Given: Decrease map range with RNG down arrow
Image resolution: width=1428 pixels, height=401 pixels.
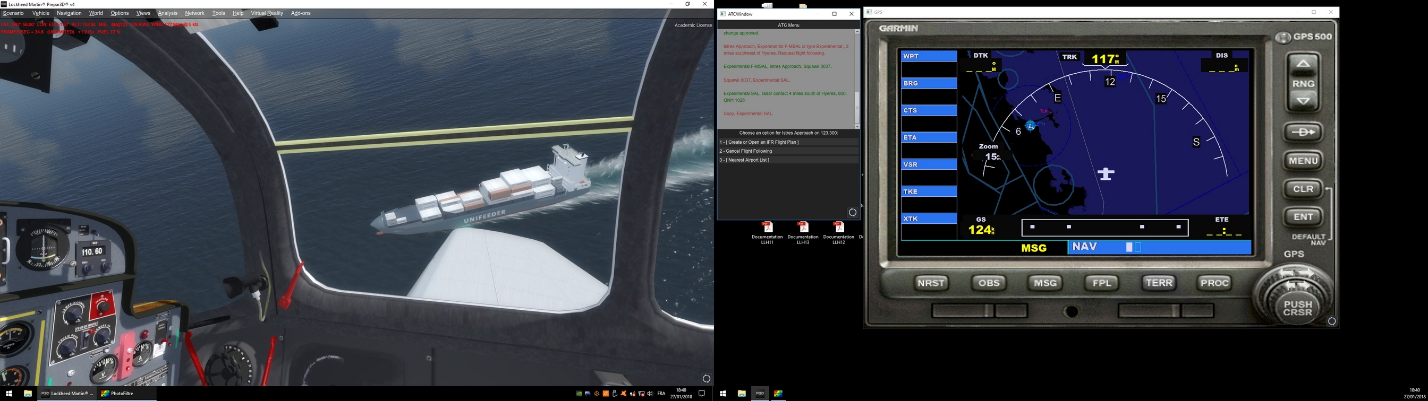Looking at the screenshot, I should (x=1303, y=101).
